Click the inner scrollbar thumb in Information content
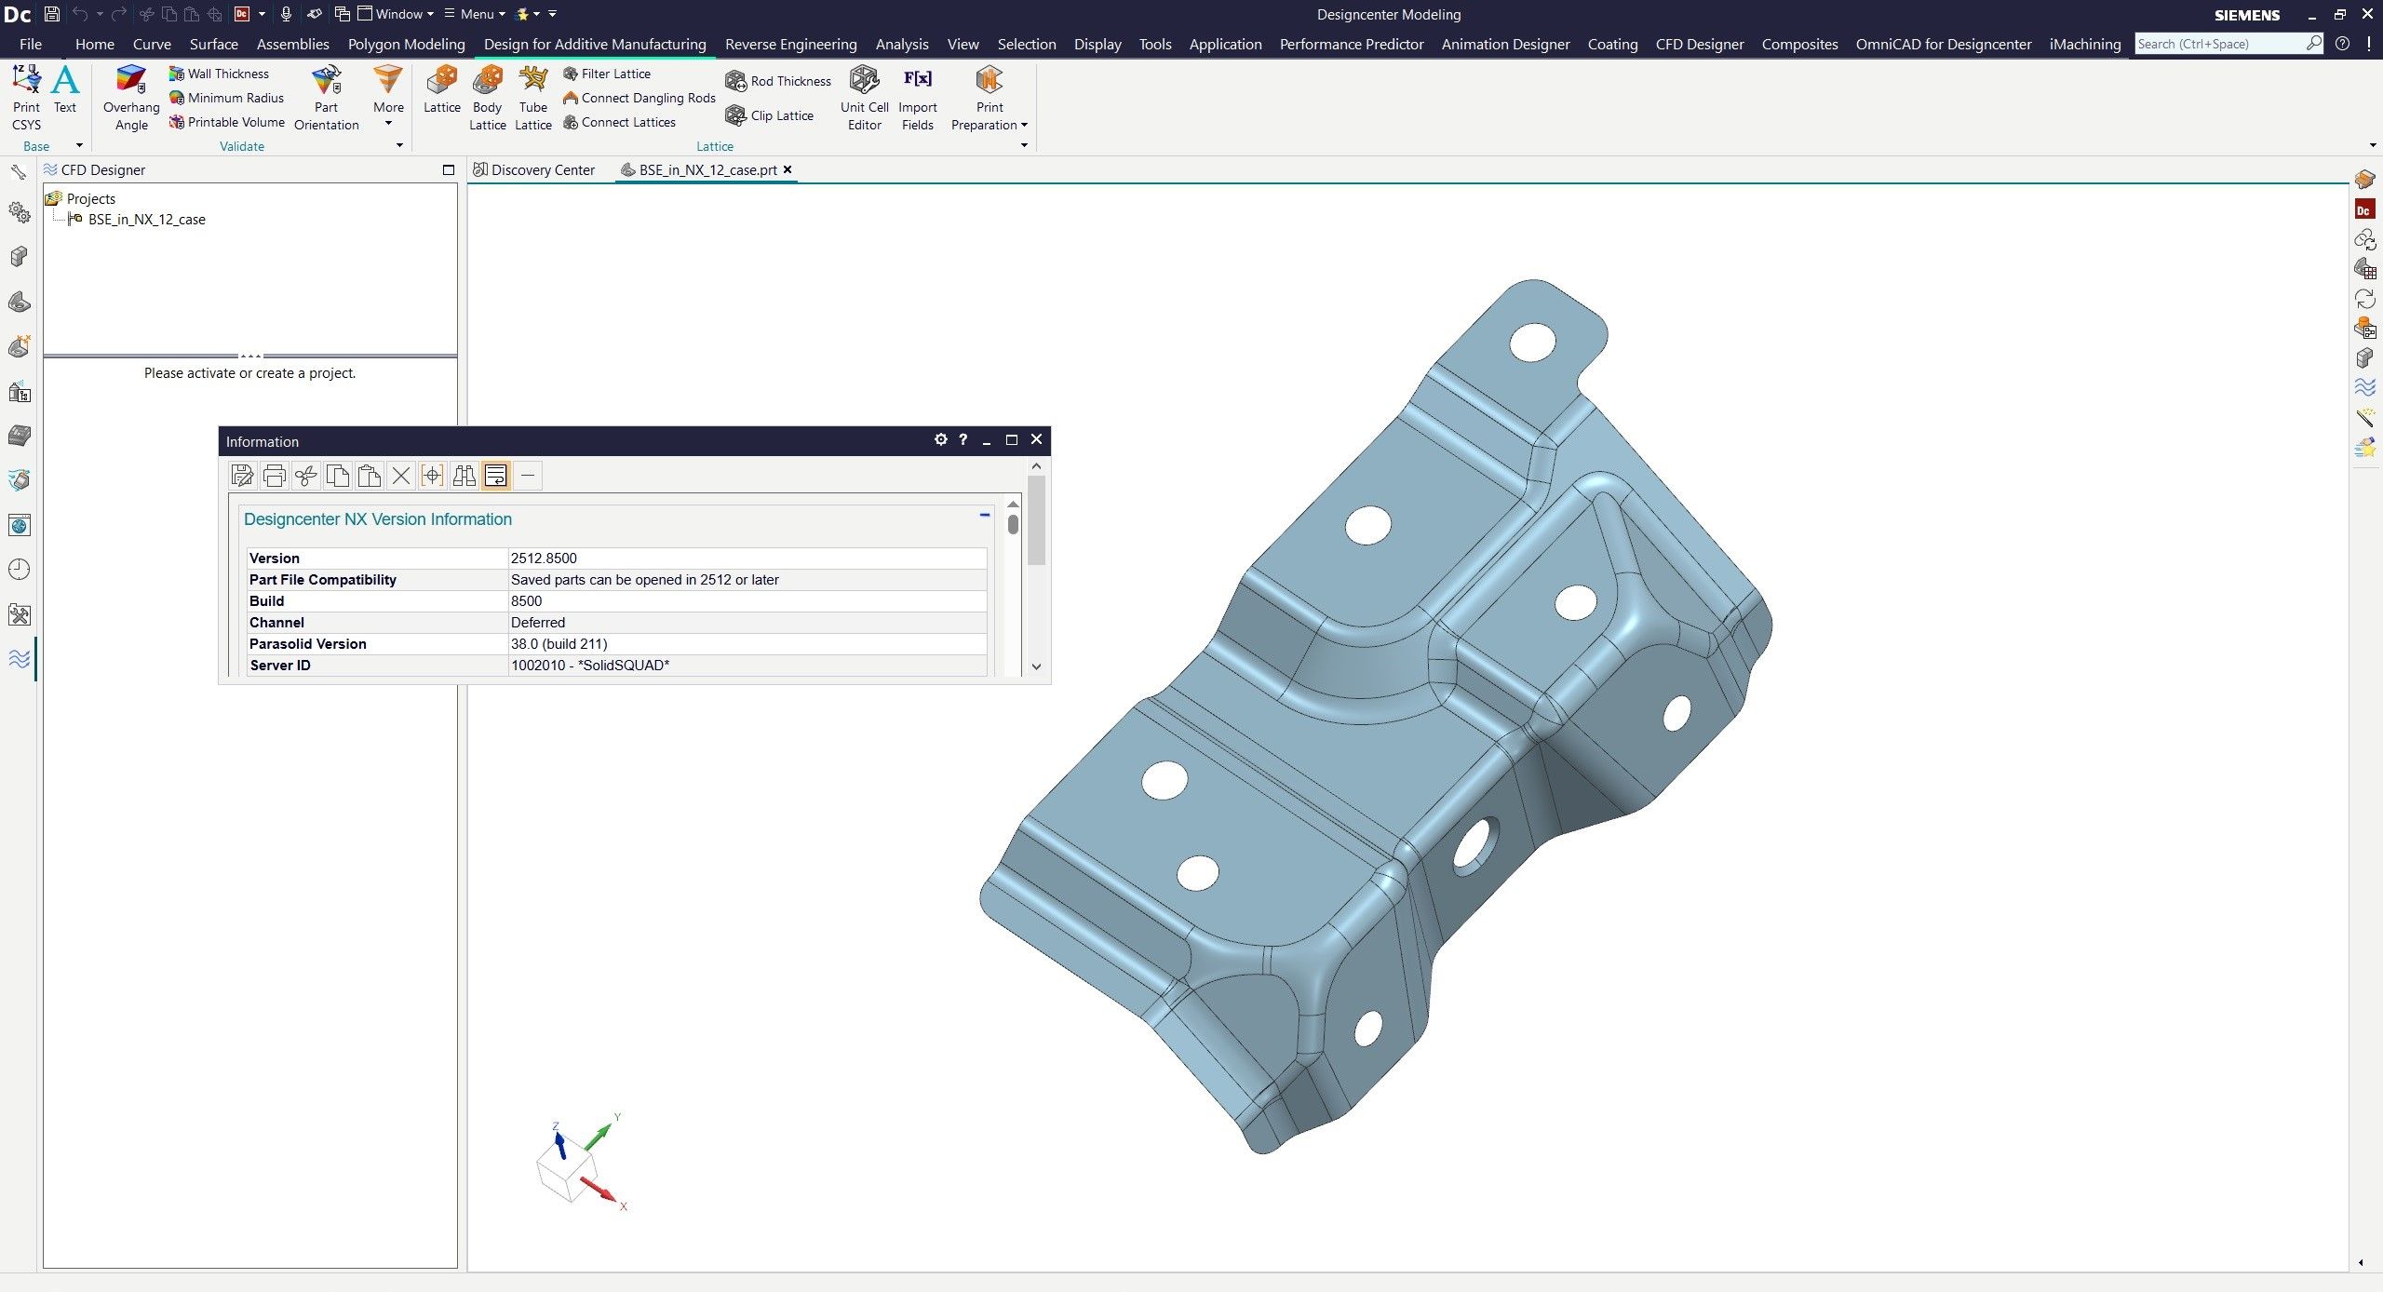This screenshot has width=2383, height=1292. [x=1013, y=524]
